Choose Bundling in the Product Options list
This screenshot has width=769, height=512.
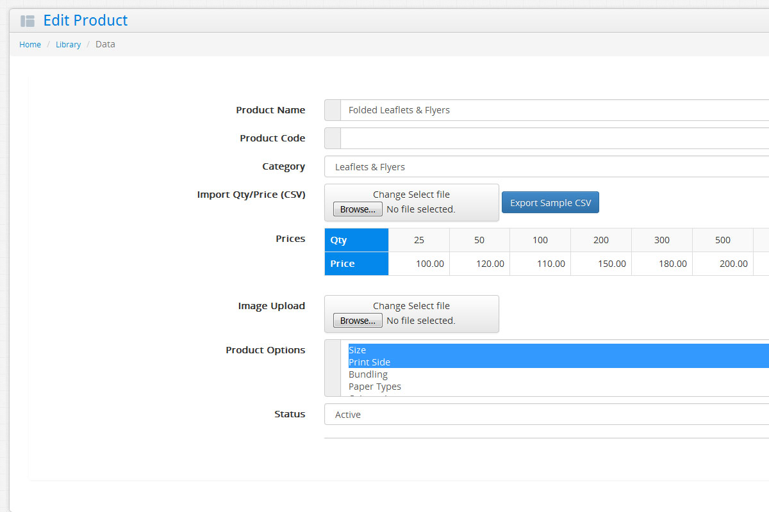(x=368, y=374)
